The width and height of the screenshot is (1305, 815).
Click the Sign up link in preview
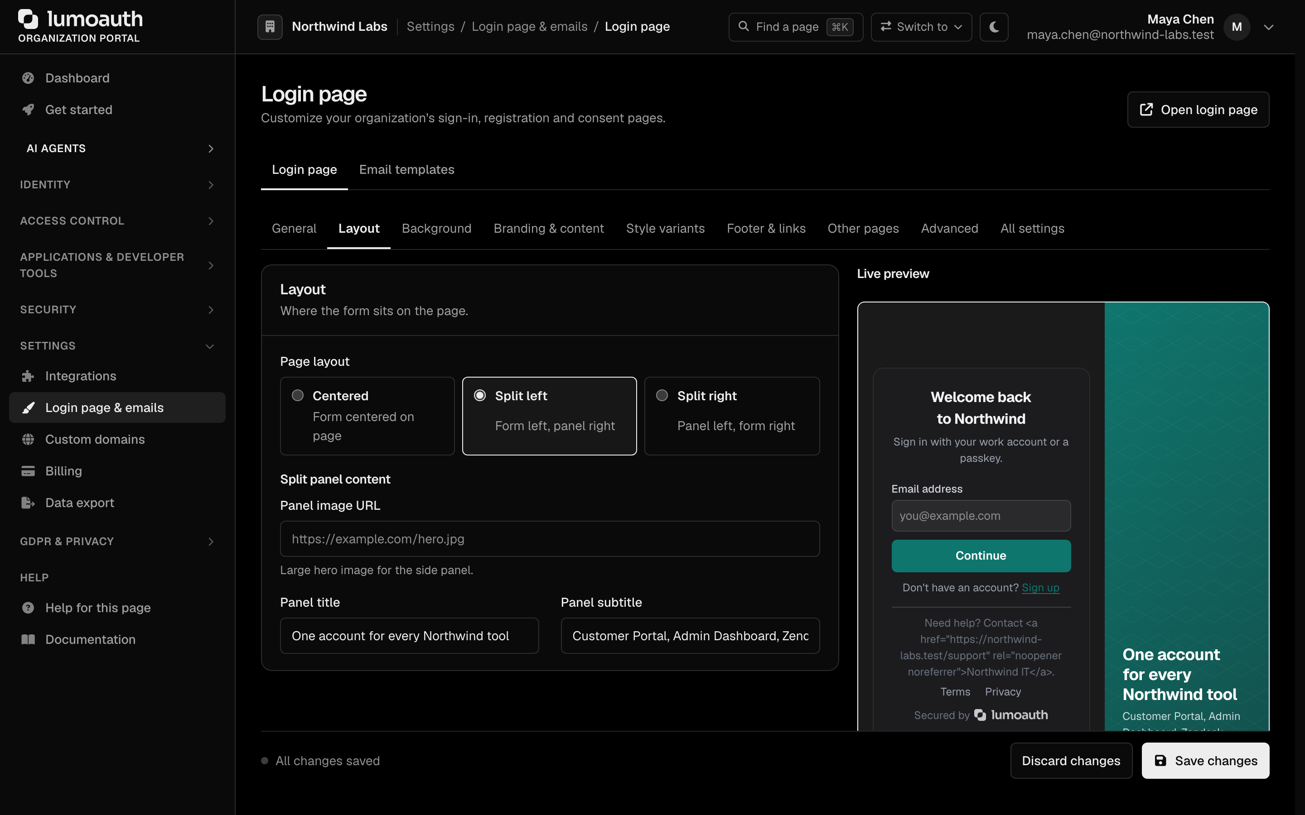[x=1040, y=588]
